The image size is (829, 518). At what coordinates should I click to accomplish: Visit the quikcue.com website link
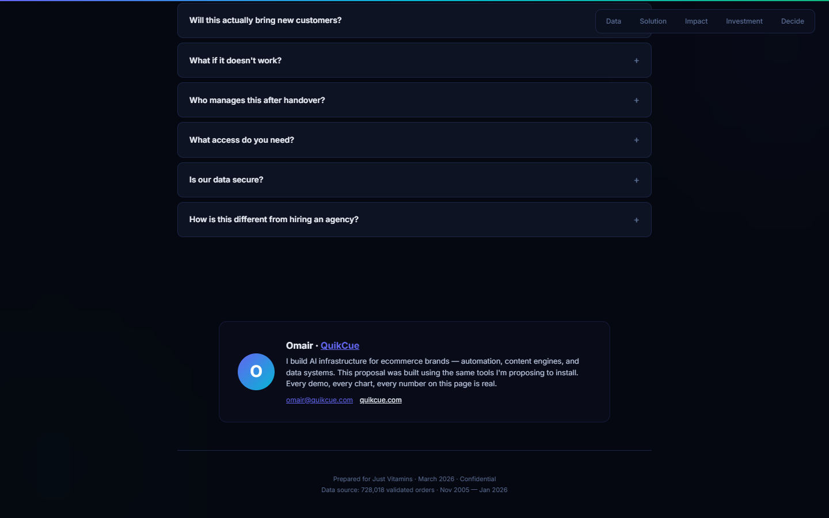coord(381,400)
